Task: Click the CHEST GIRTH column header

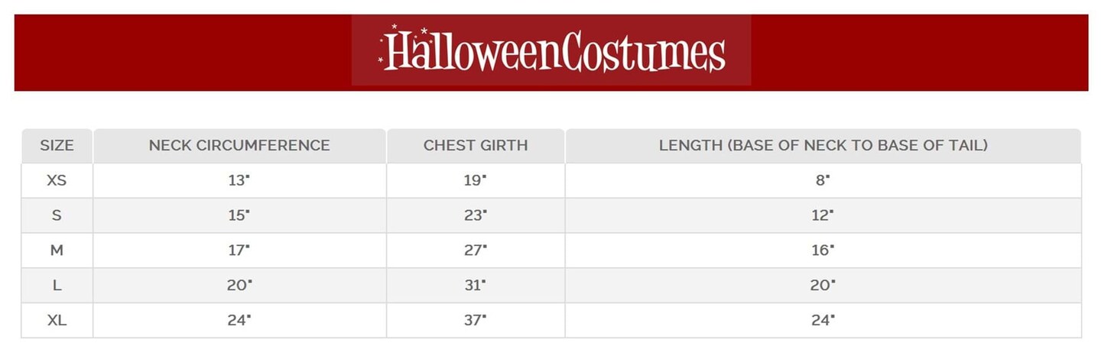Action: coord(476,145)
